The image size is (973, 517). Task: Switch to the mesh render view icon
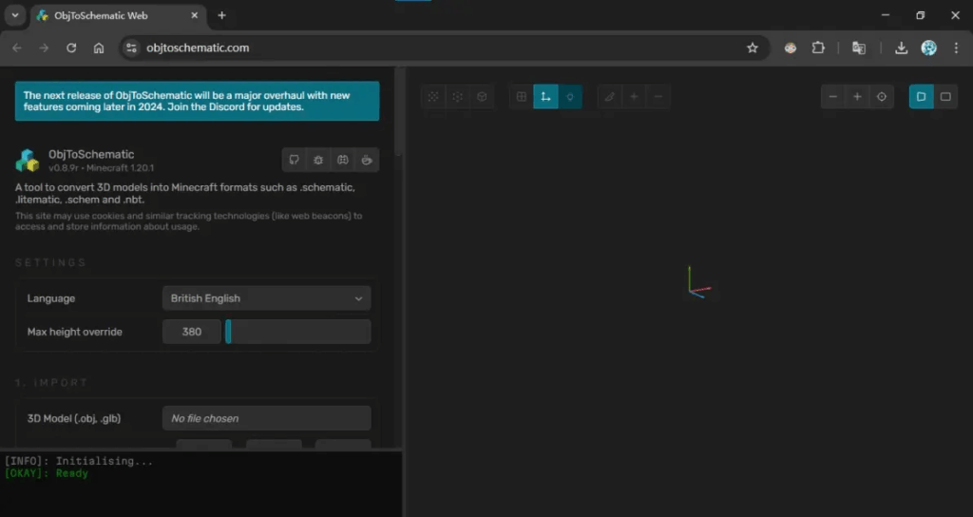[x=433, y=97]
